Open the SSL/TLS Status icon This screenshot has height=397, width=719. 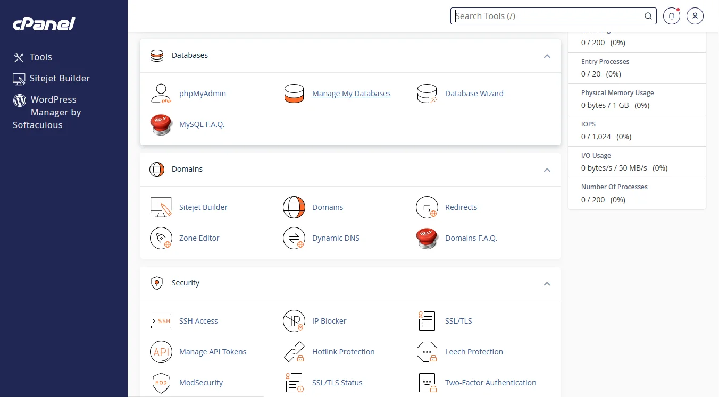[x=294, y=383]
